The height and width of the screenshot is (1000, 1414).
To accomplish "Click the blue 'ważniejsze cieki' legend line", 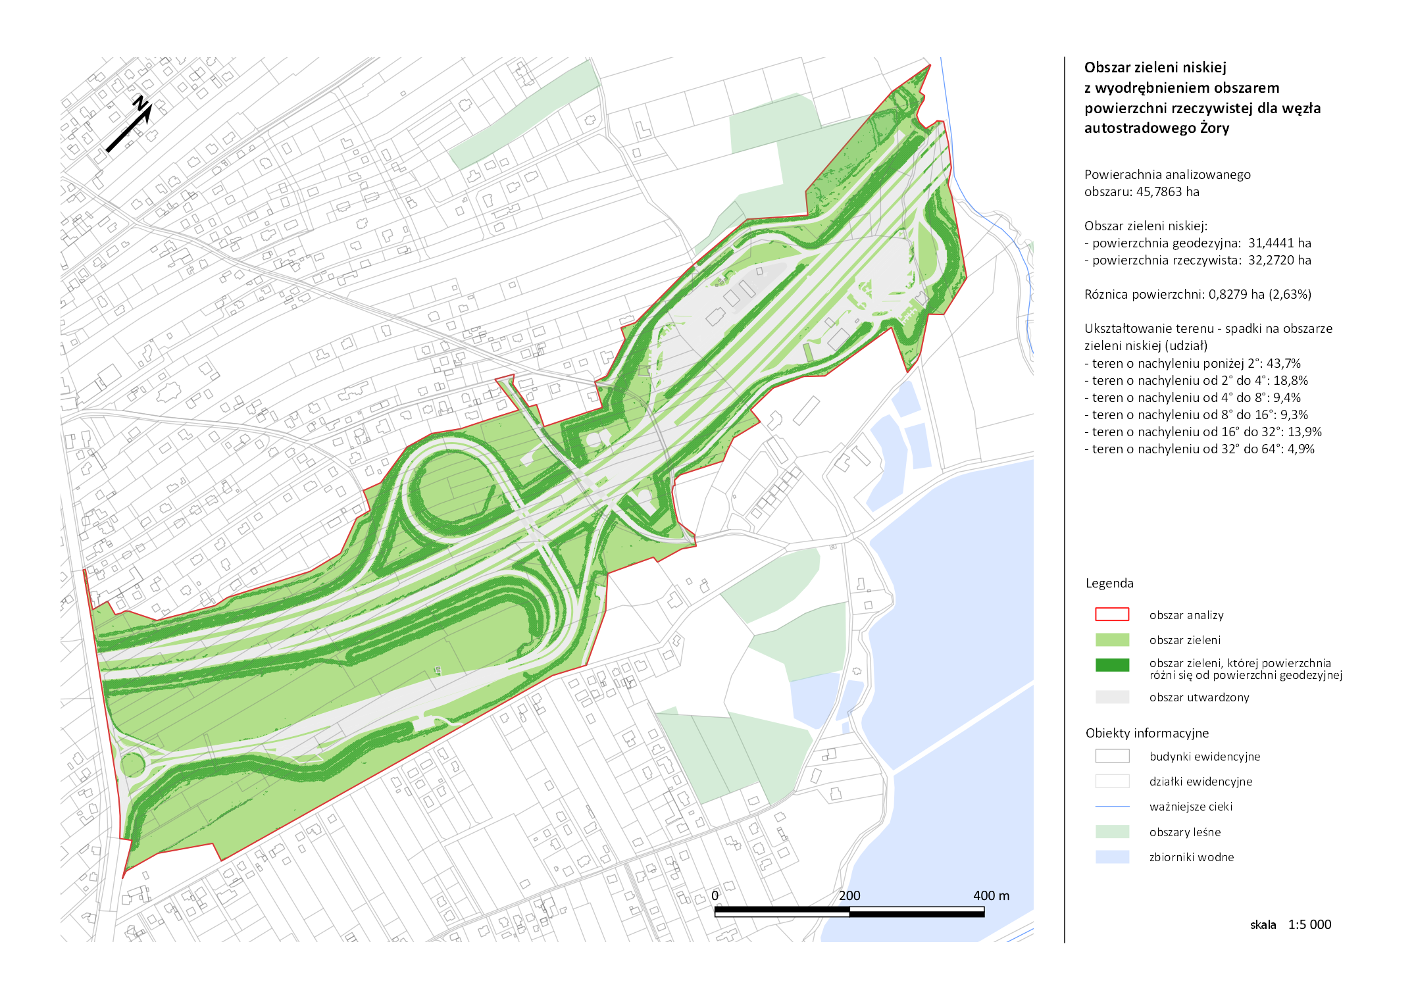I will tap(1111, 807).
